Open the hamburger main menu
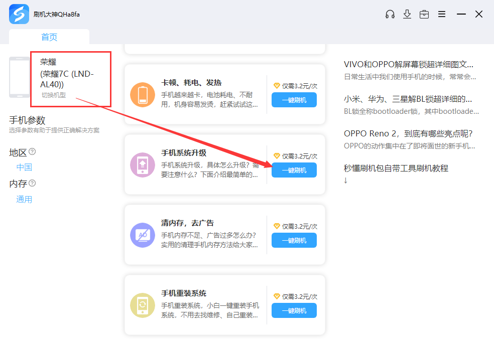The image size is (494, 343). (x=442, y=14)
